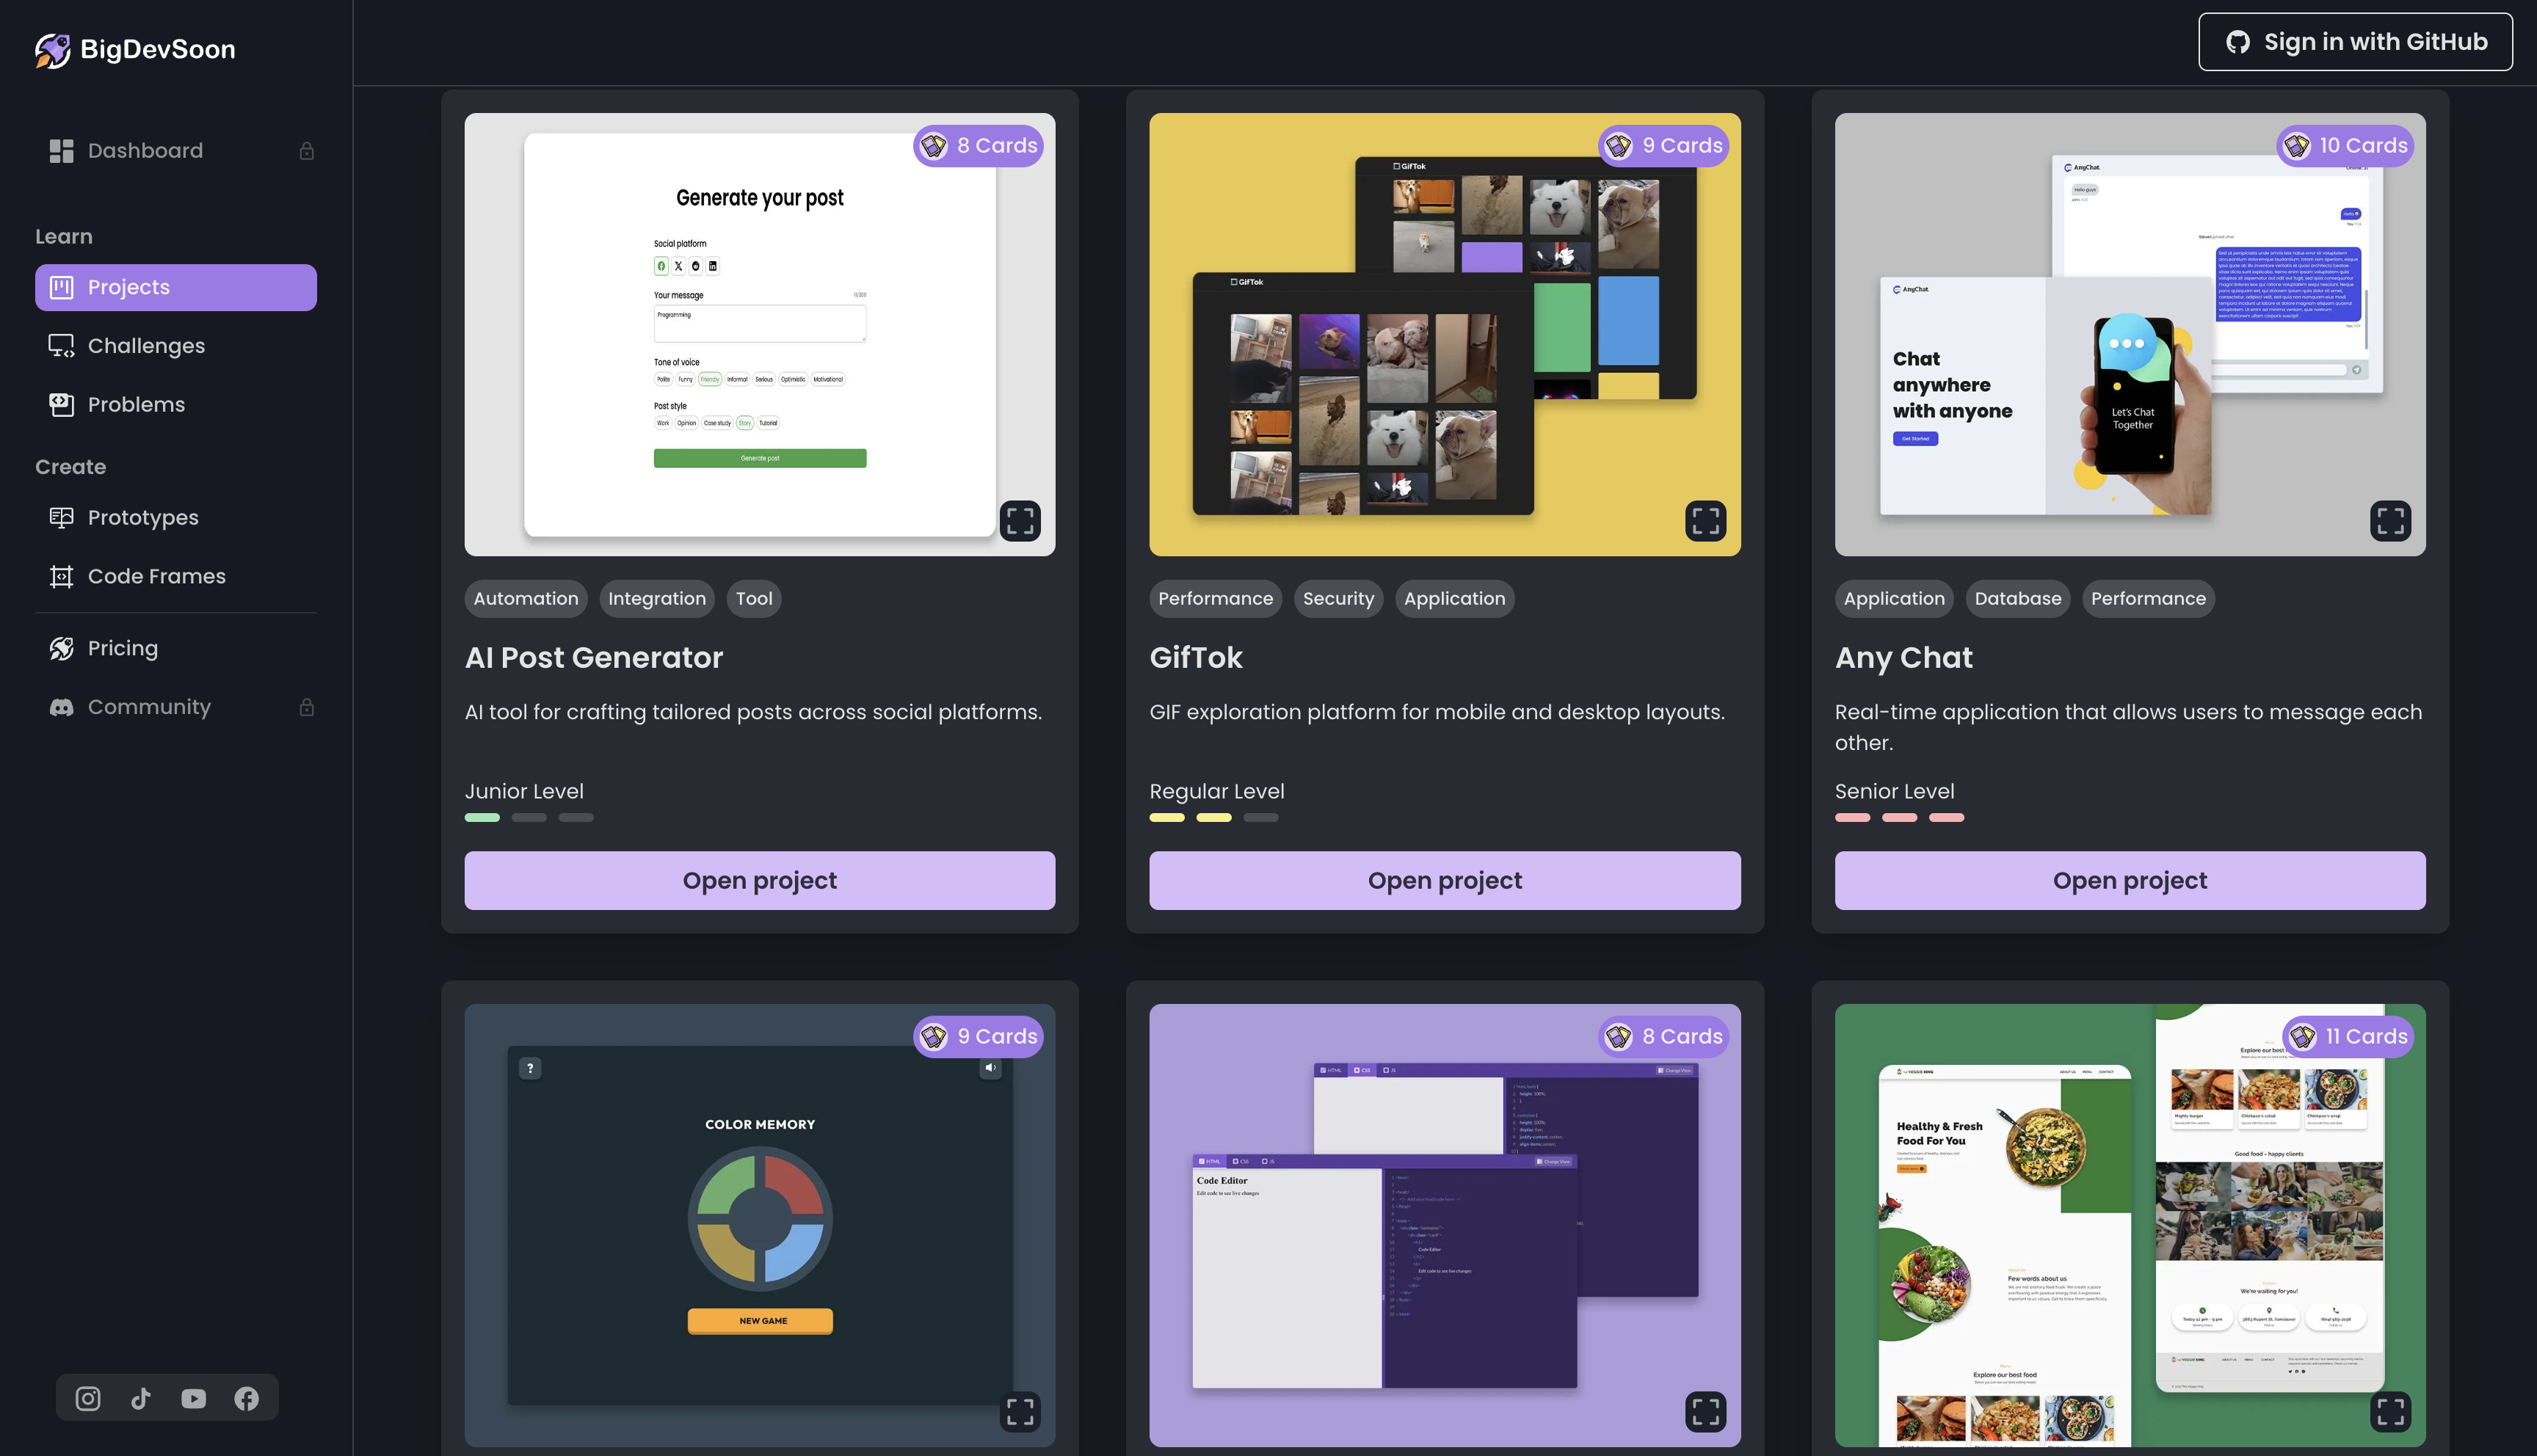The width and height of the screenshot is (2537, 1456).
Task: Open the Problems section
Action: [x=136, y=405]
